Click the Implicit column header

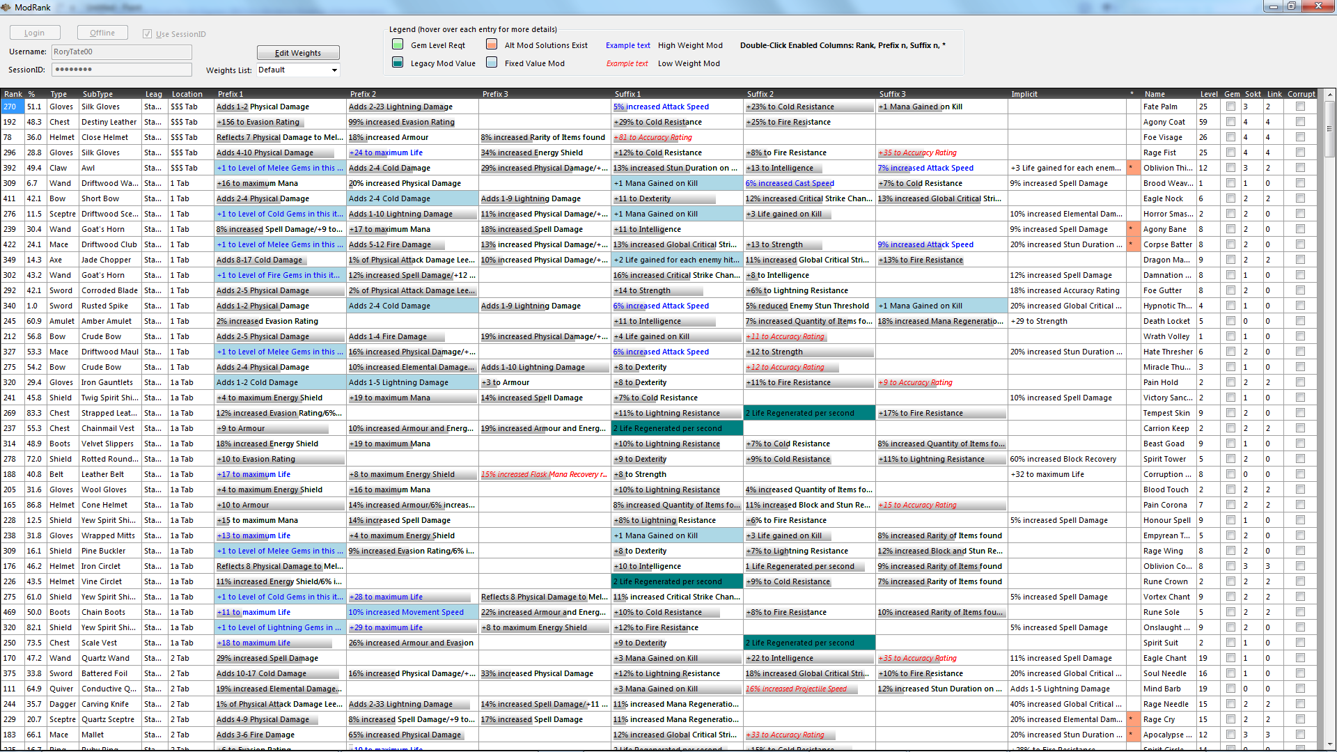[x=1024, y=94]
